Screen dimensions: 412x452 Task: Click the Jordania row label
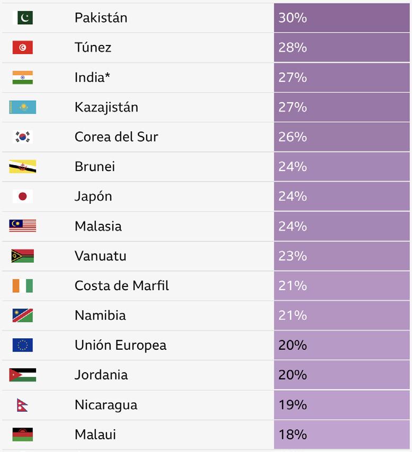[101, 375]
